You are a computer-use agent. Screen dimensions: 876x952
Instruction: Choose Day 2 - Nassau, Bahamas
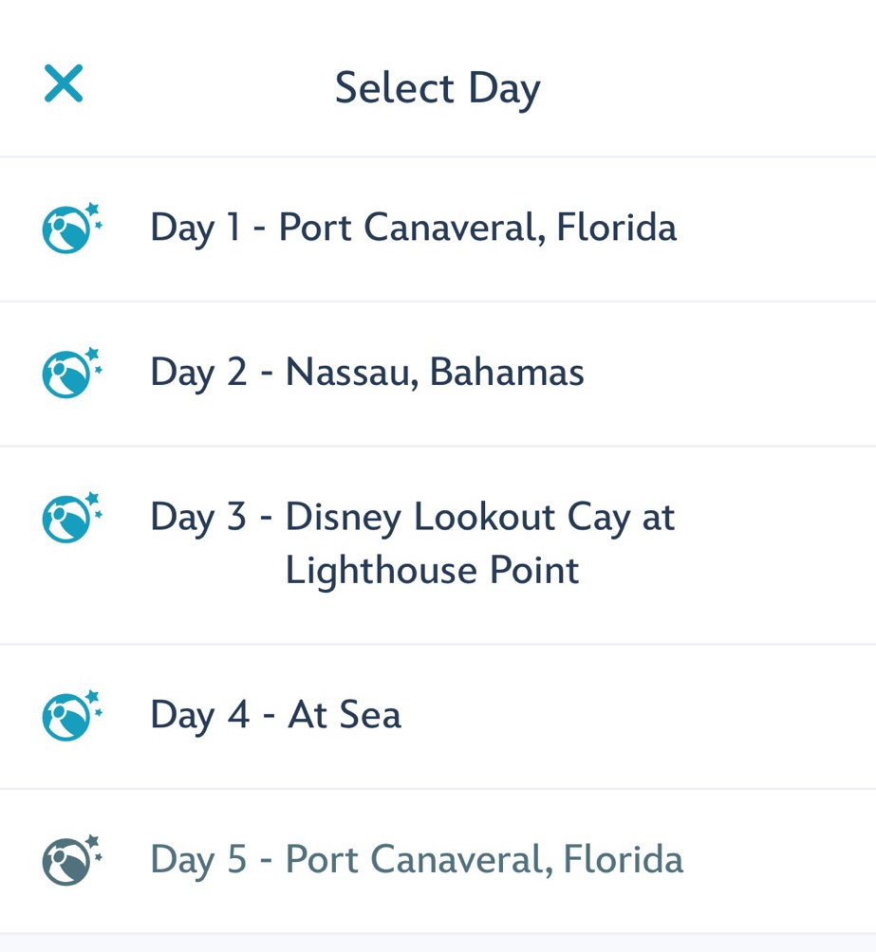(366, 372)
